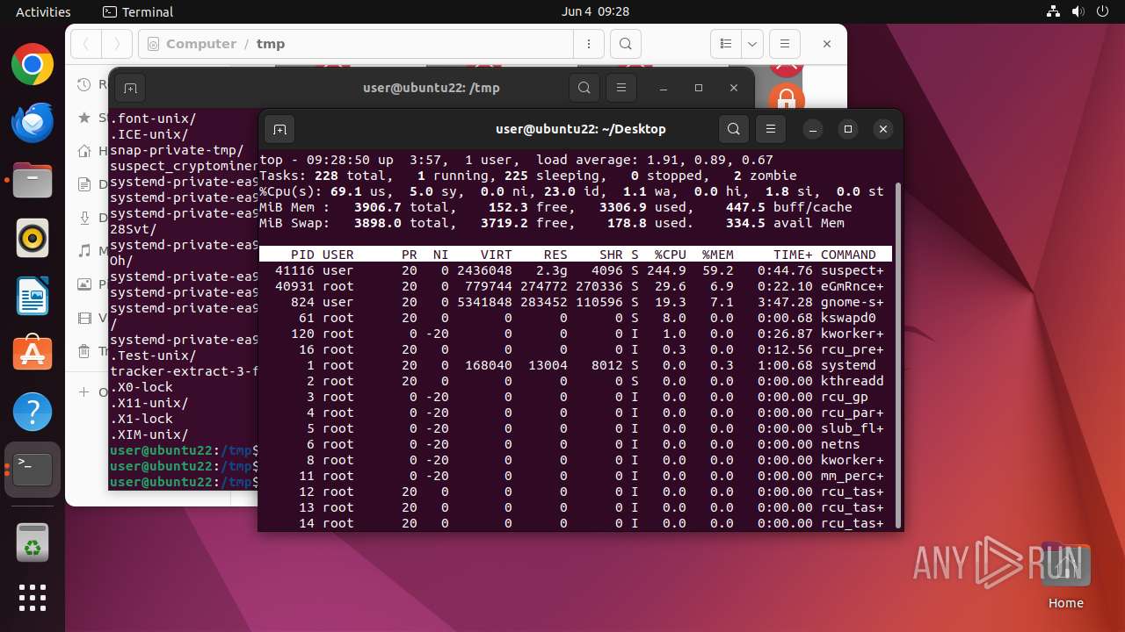Viewport: 1125px width, 632px height.
Task: Click the volume icon in the top bar
Action: [1078, 11]
